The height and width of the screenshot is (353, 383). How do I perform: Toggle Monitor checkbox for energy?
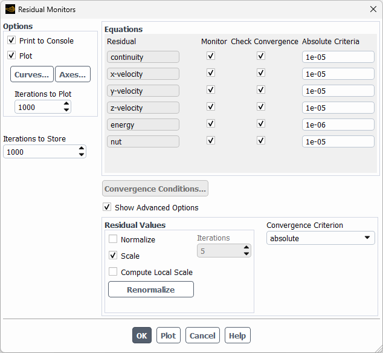[x=211, y=123]
